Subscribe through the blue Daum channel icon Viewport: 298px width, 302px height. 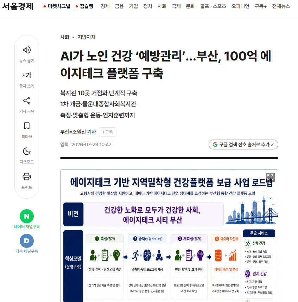(27, 241)
